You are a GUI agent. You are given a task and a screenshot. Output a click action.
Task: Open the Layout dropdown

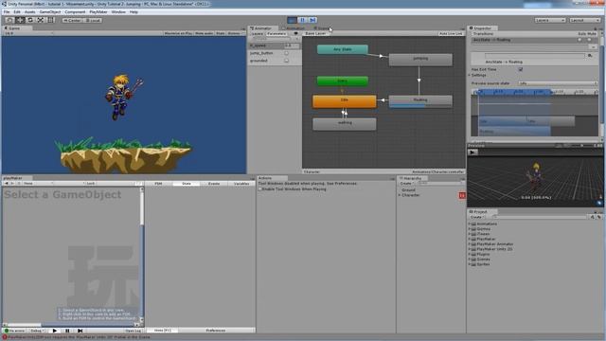585,20
